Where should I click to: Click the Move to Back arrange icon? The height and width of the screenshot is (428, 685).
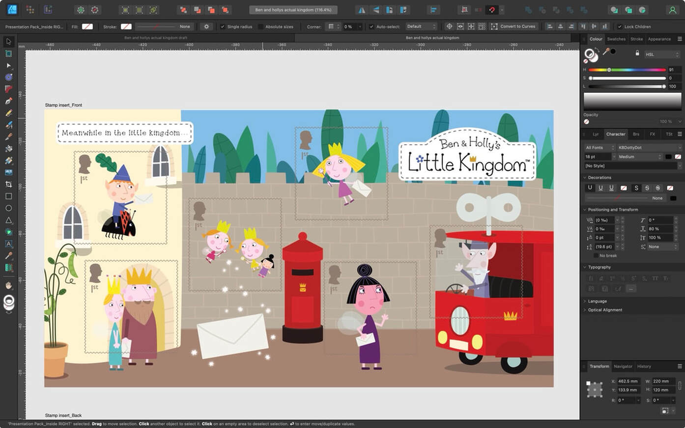183,10
